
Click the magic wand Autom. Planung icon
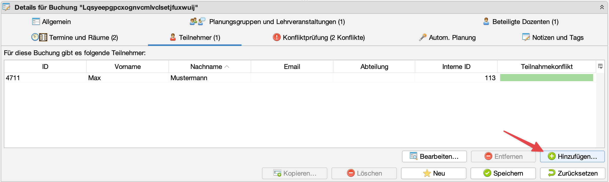[x=423, y=37]
